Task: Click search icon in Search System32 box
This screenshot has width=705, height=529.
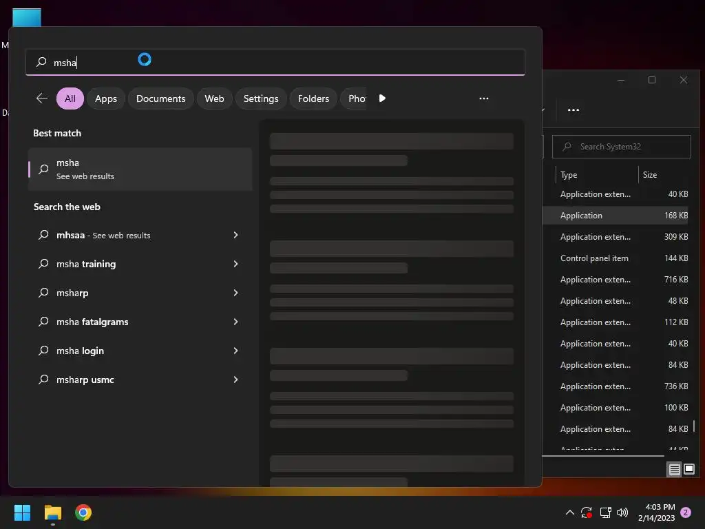Action: point(567,147)
